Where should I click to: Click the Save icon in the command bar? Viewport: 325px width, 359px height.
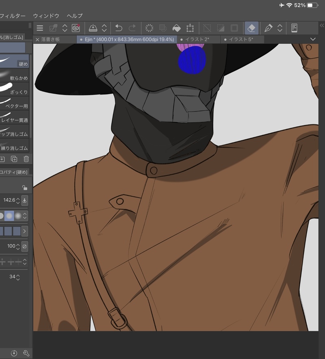93,28
